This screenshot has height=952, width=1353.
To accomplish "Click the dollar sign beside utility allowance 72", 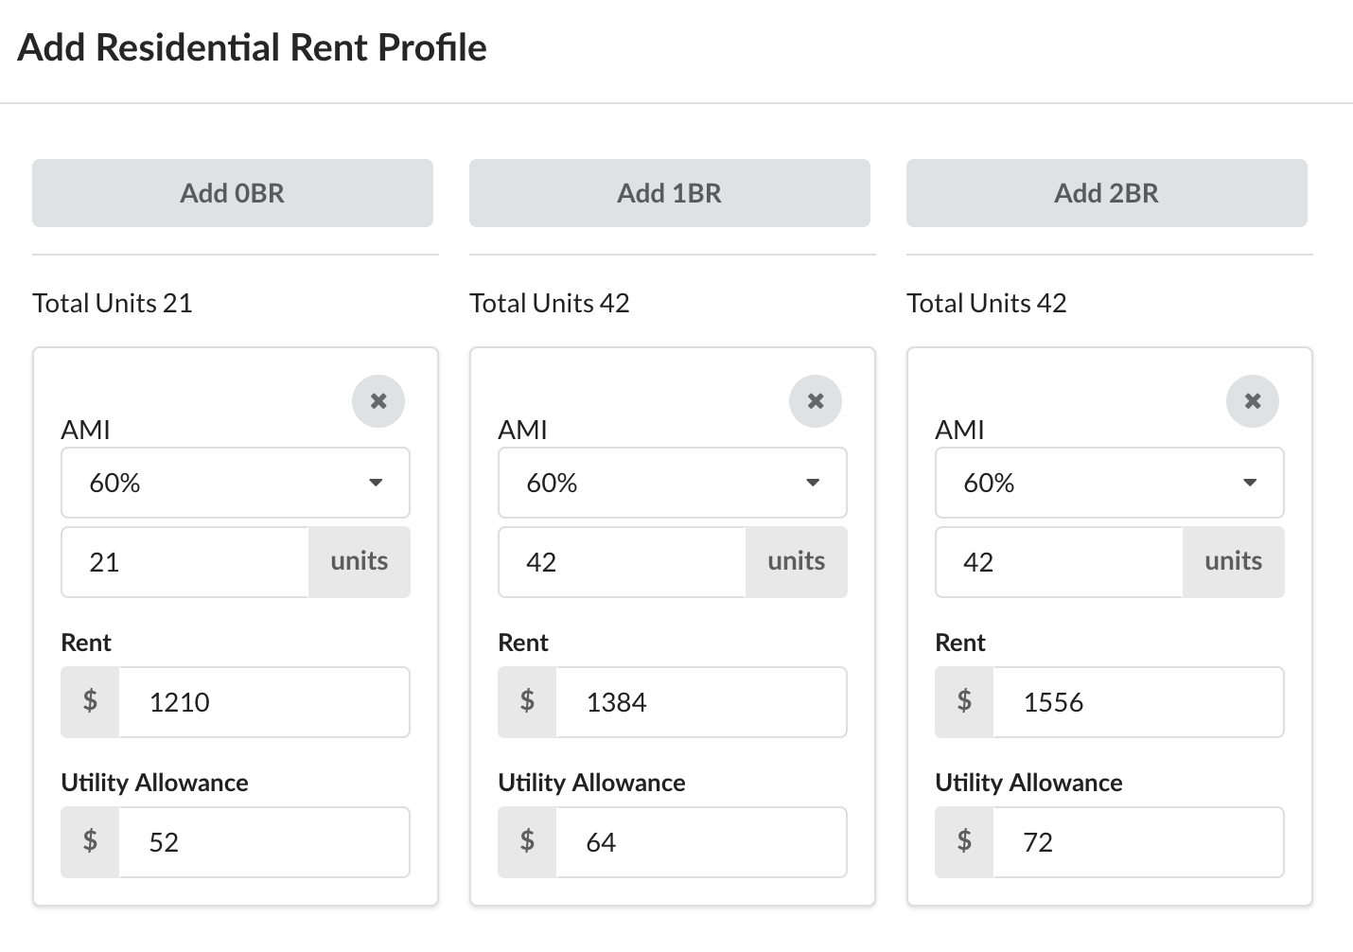I will 964,842.
